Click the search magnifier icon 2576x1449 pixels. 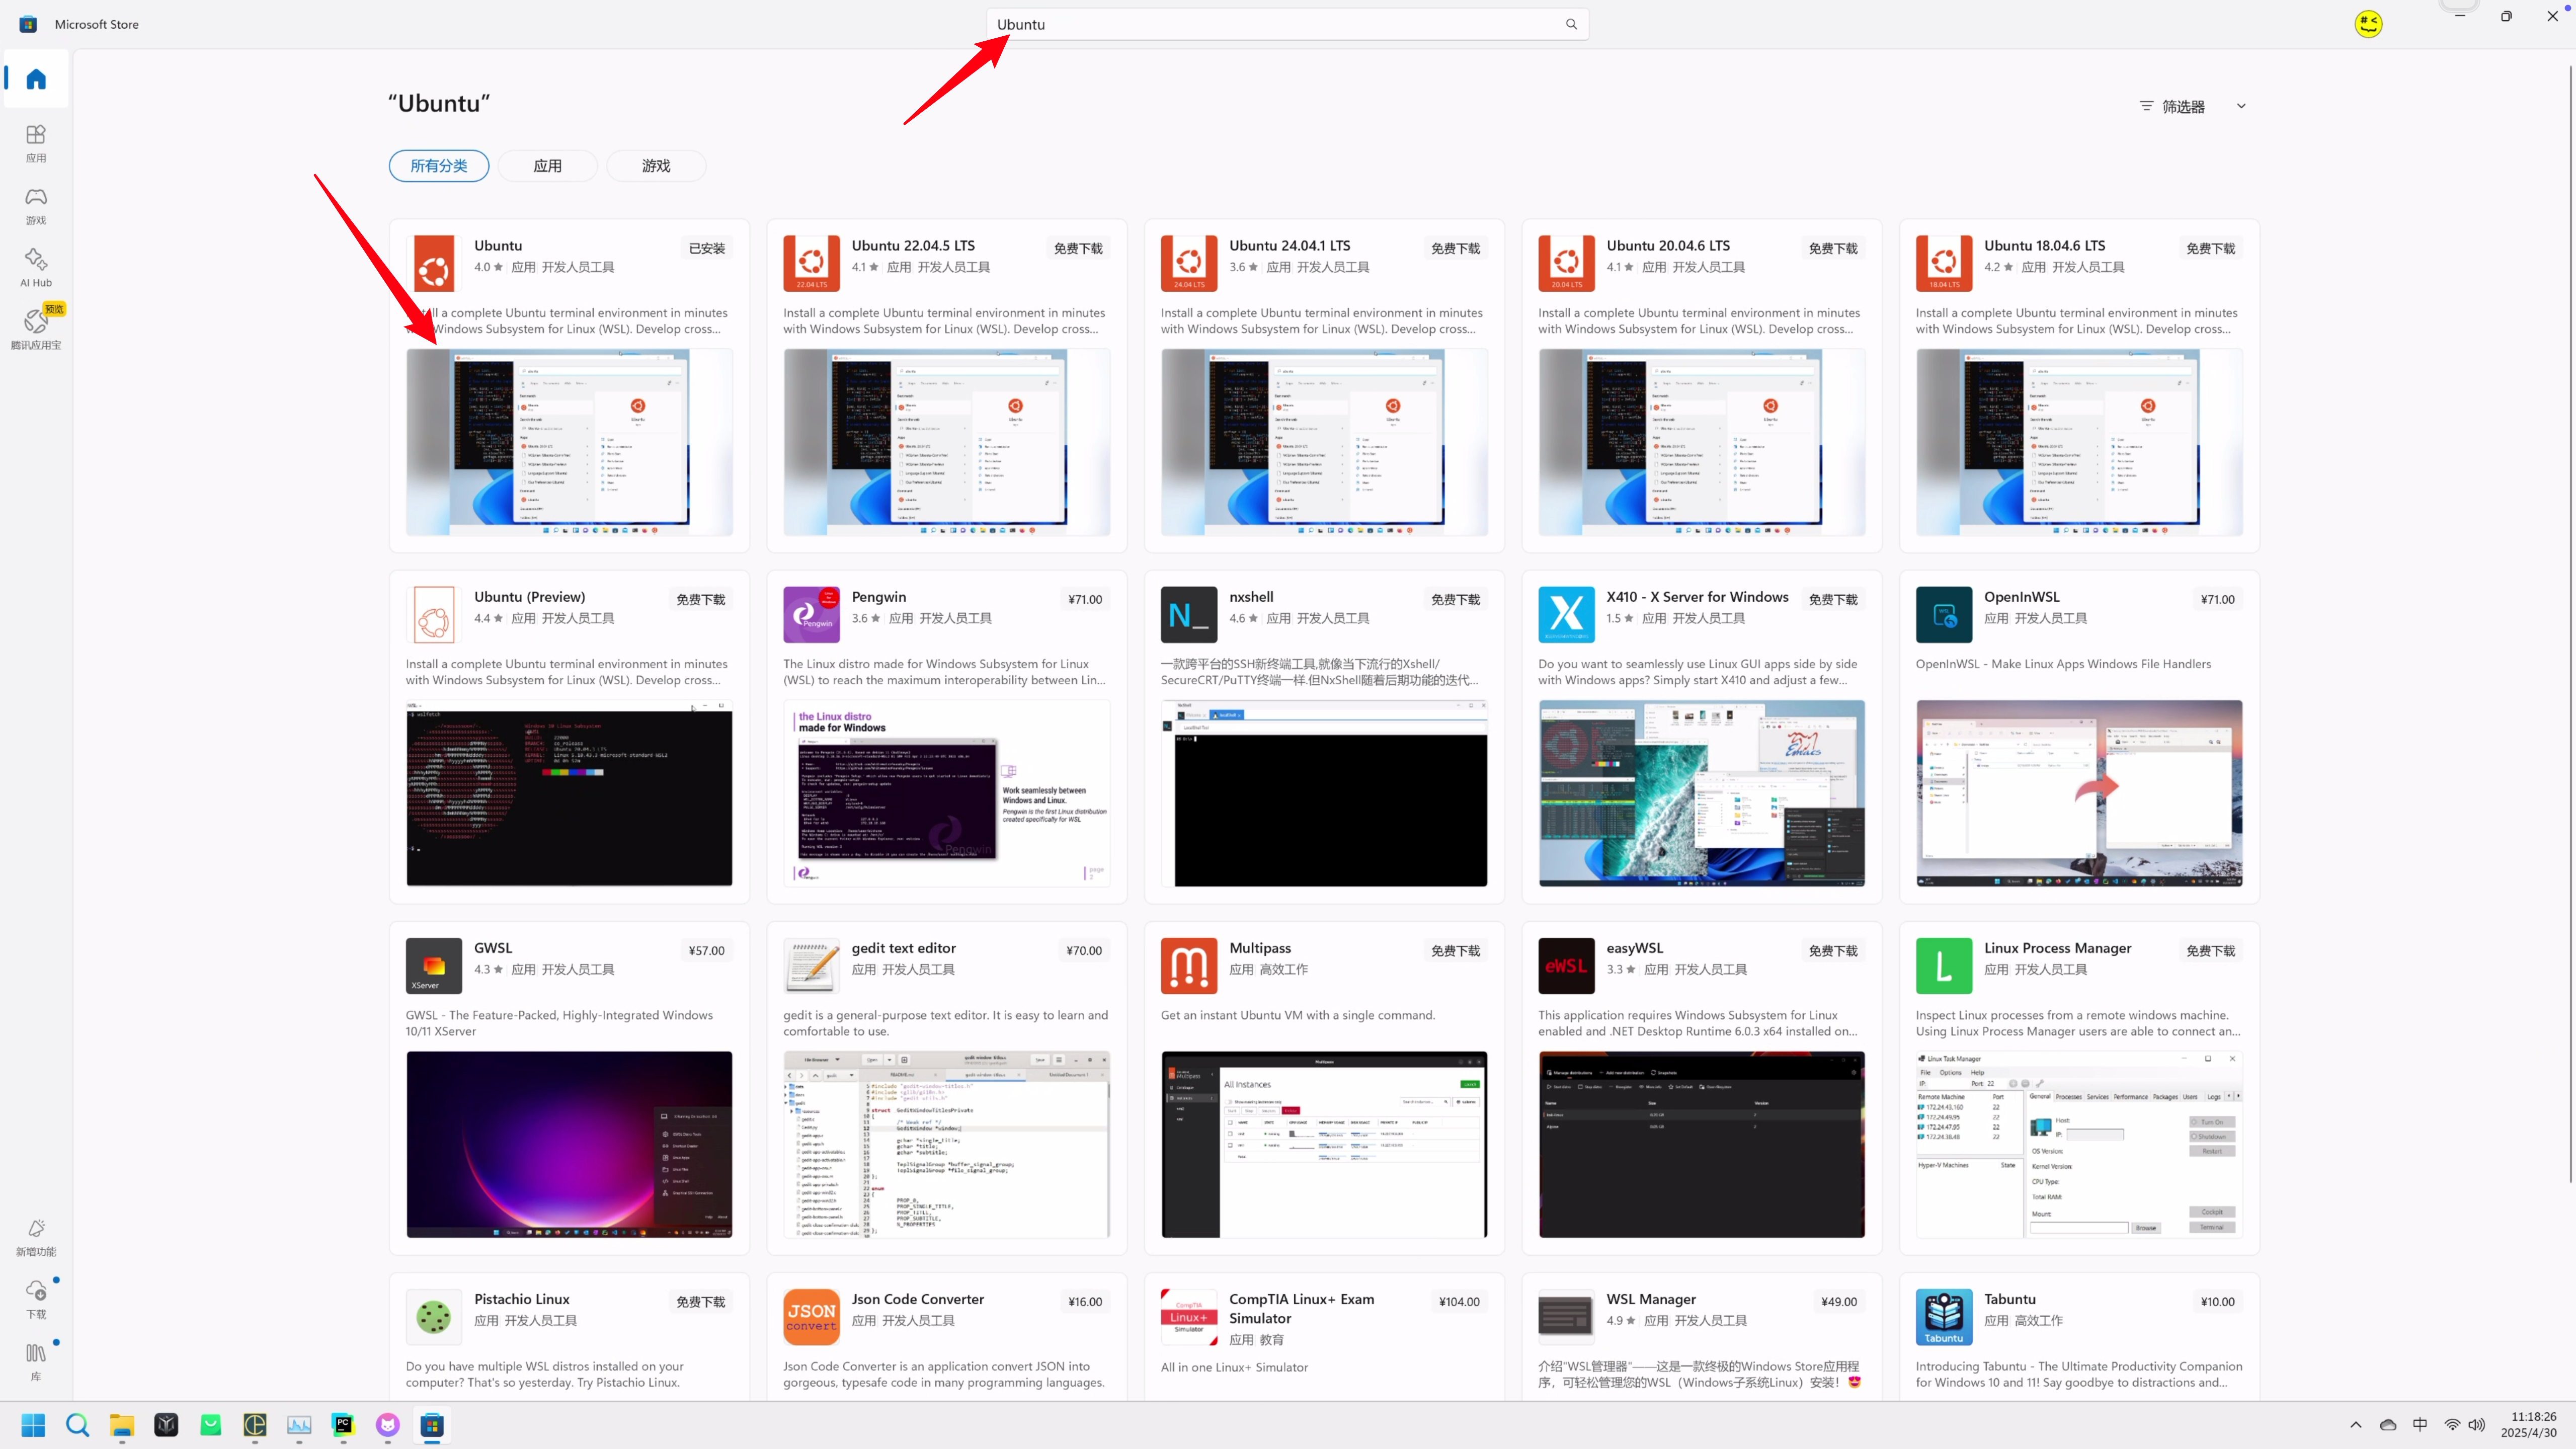1571,24
